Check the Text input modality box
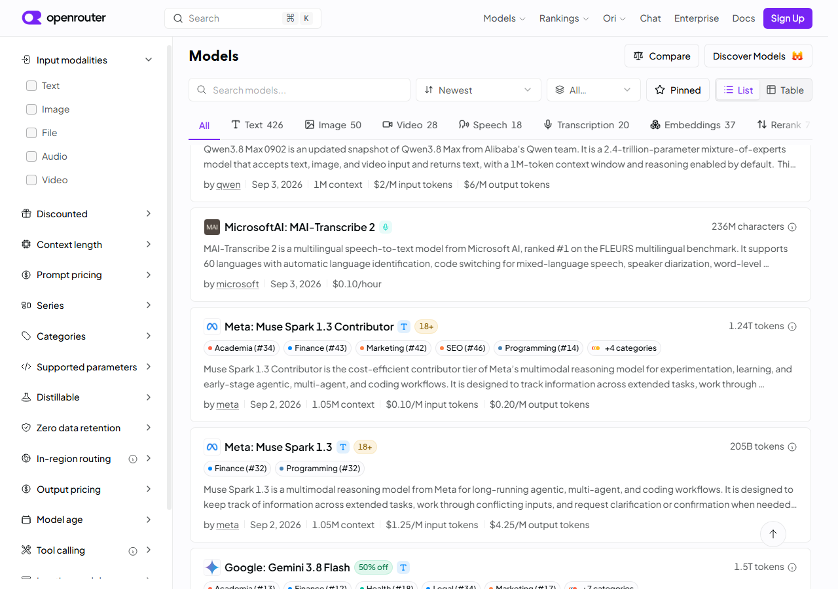Screen dimensions: 838x589 [31, 86]
